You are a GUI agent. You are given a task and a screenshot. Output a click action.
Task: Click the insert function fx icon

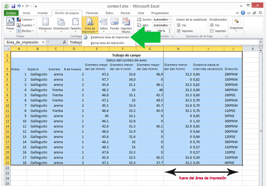pos(64,42)
